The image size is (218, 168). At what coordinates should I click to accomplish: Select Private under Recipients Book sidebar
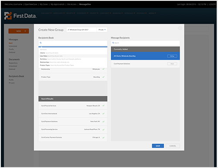tap(12, 83)
